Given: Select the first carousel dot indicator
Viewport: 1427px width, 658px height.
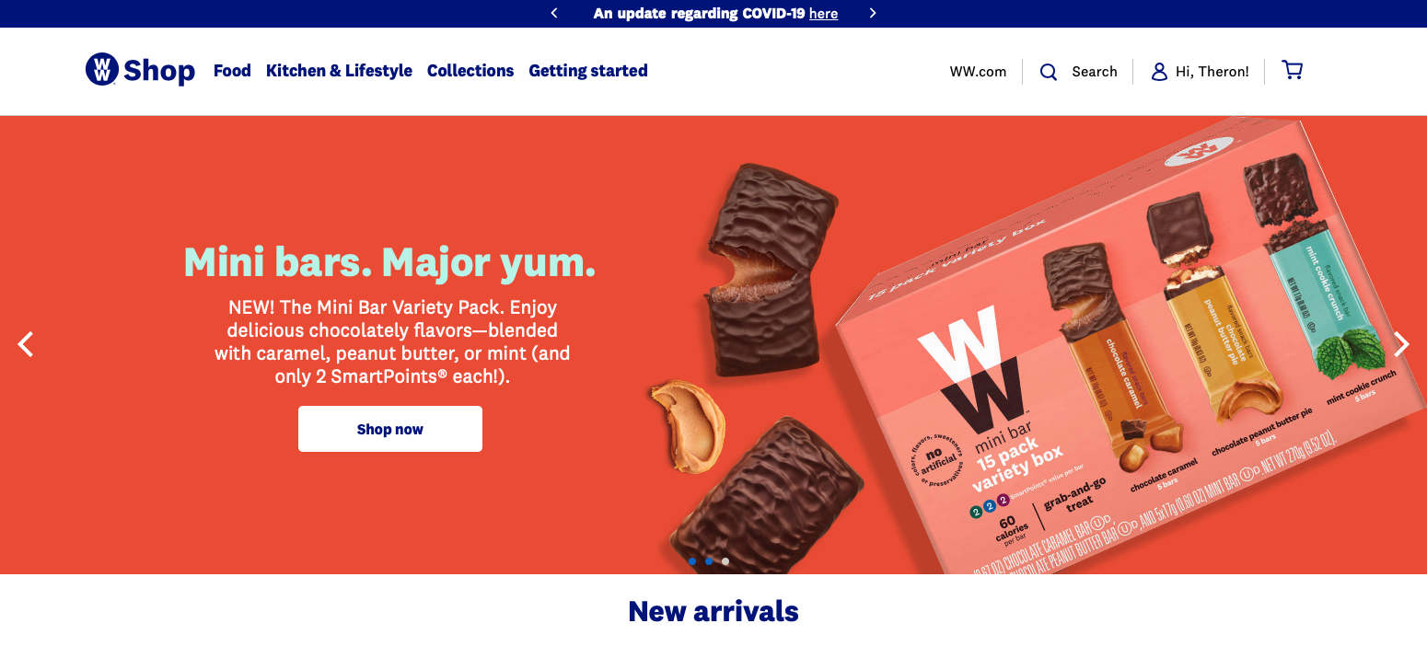Looking at the screenshot, I should [x=692, y=560].
